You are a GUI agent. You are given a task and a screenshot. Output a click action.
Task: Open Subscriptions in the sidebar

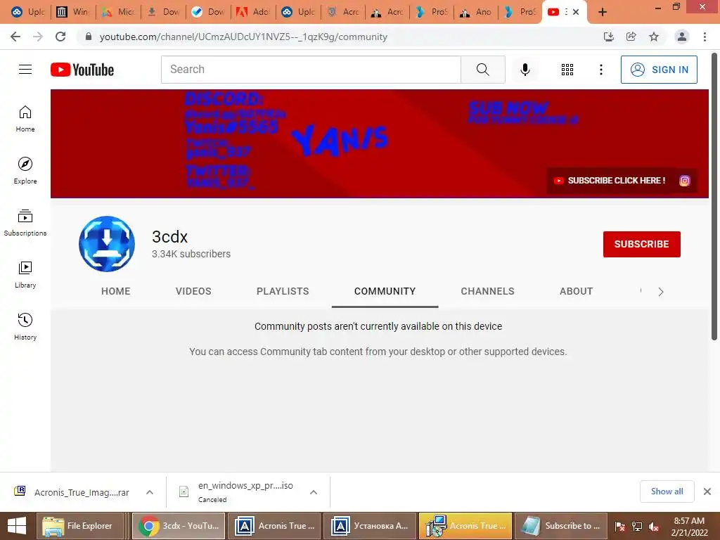[x=25, y=222]
